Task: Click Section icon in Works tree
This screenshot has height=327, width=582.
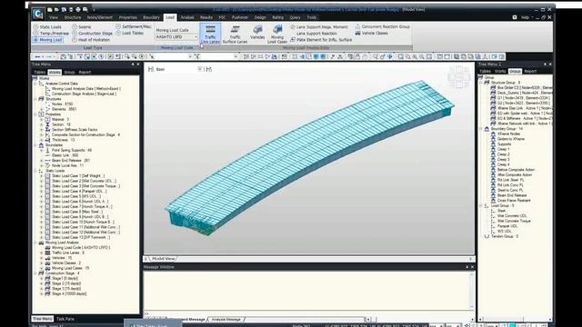Action: pyautogui.click(x=47, y=124)
